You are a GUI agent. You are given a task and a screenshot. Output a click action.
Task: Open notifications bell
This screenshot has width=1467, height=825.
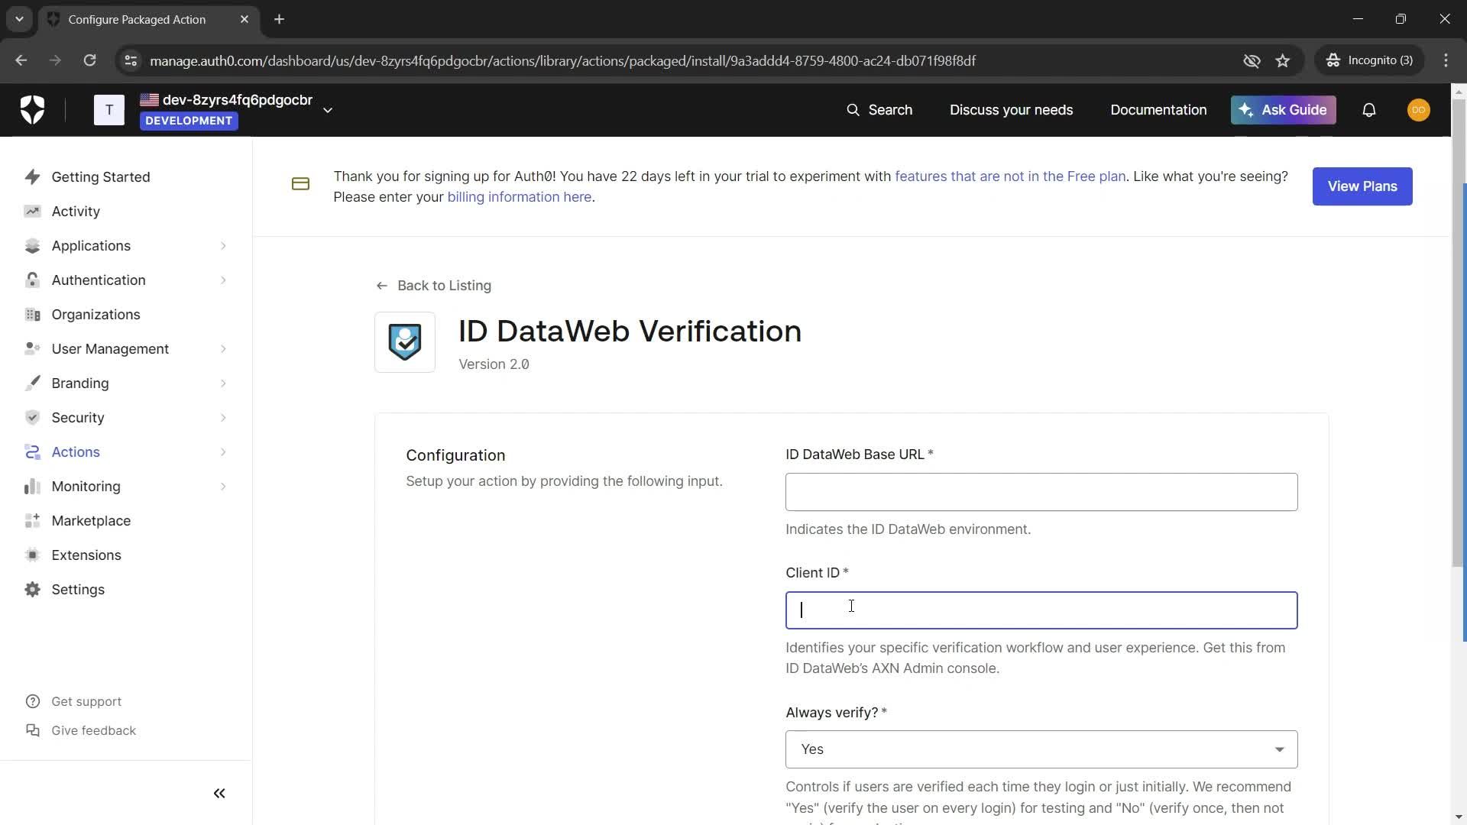tap(1369, 111)
